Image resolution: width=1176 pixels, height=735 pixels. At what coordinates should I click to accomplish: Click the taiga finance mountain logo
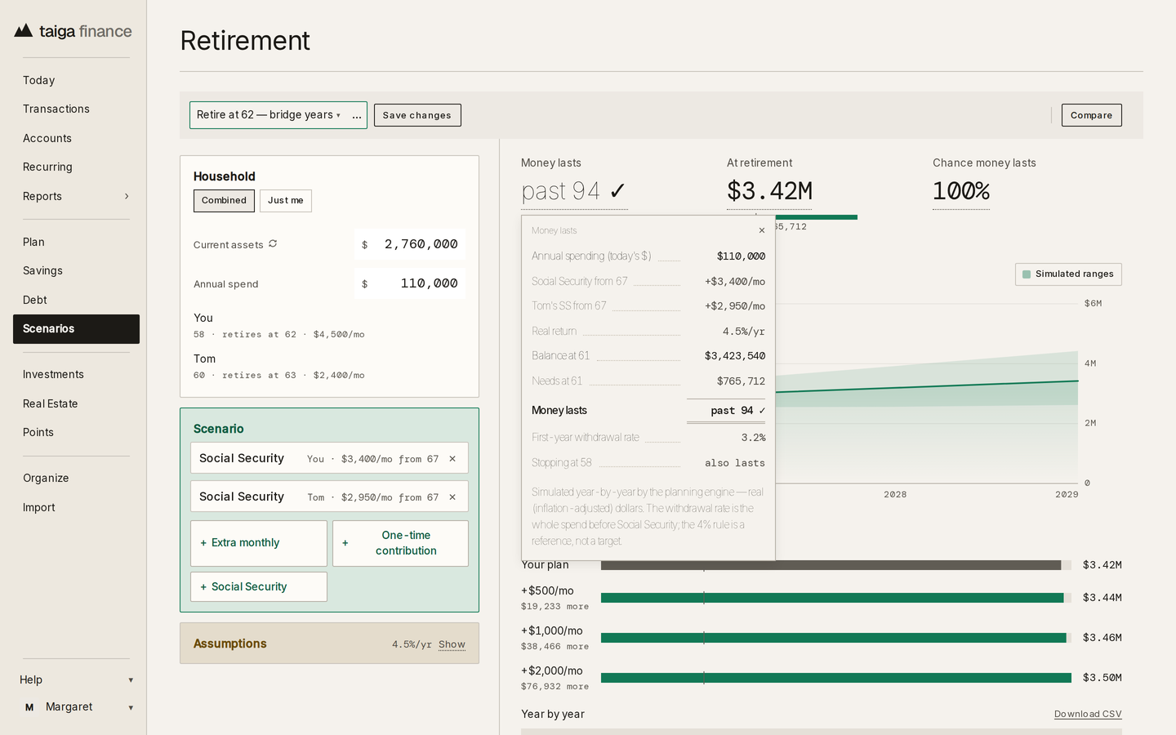24,31
